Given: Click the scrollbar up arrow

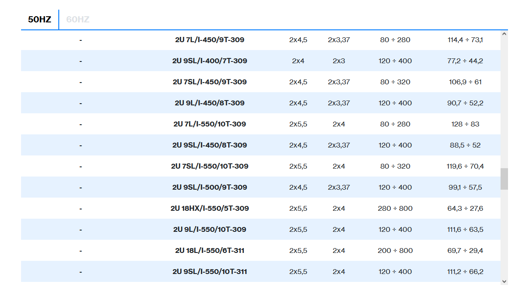Looking at the screenshot, I should pos(504,34).
